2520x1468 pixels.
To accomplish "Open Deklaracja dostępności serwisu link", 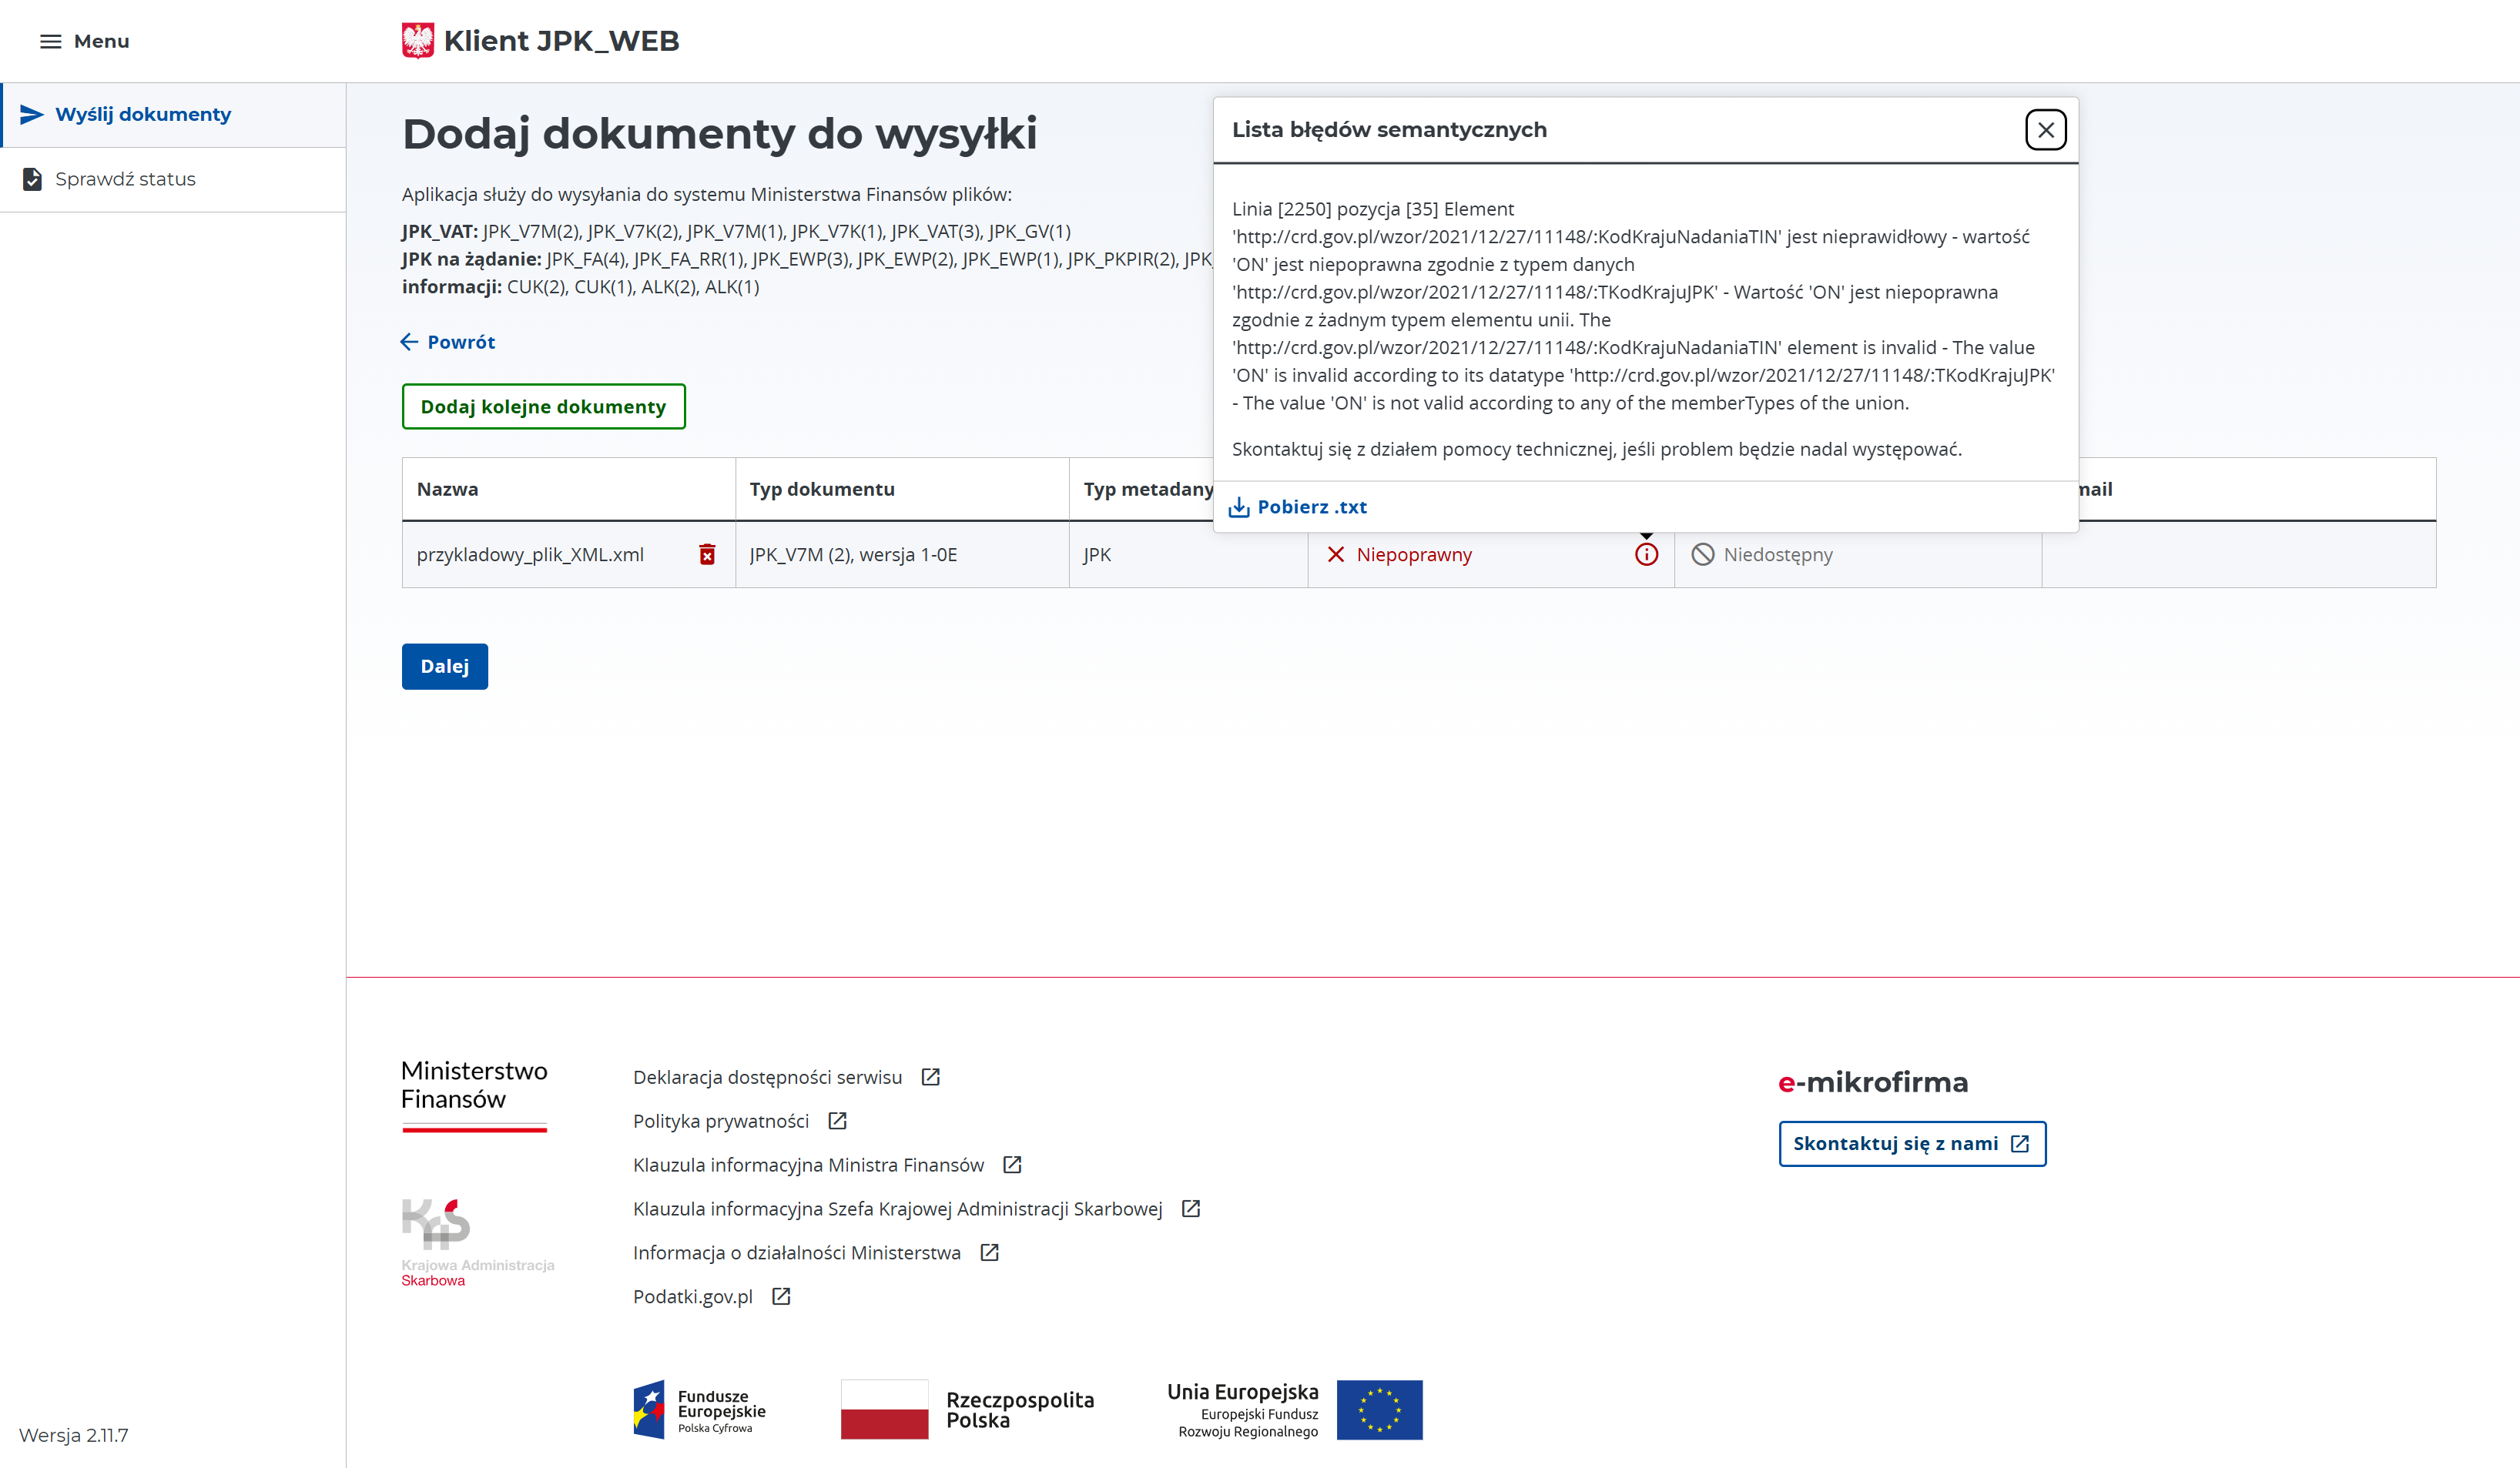I will coord(767,1077).
